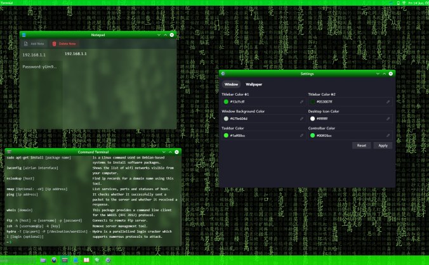
Task: Select the 'Password: yUm9...' note in the list
Action: coord(41,67)
